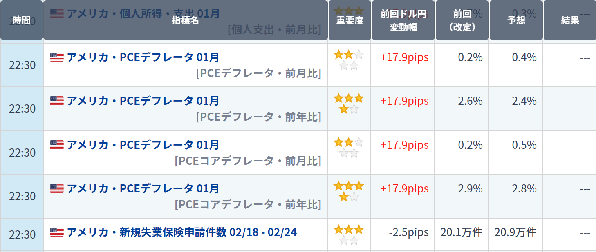This screenshot has width=596, height=252.
Task: Click US flag beside 新規失業保険申請件数 row
Action: coord(57,232)
